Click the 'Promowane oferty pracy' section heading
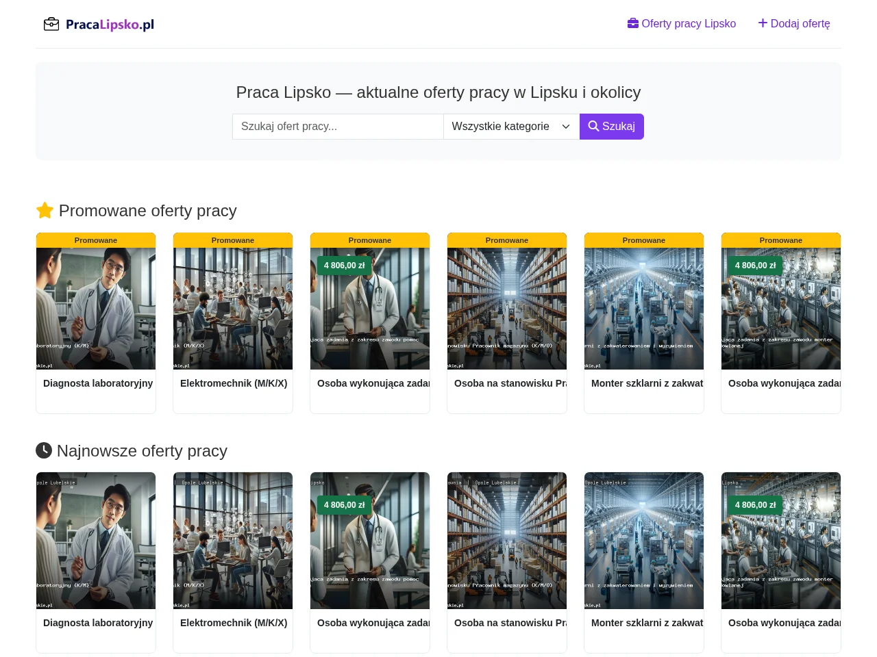The height and width of the screenshot is (657, 877). 136,211
